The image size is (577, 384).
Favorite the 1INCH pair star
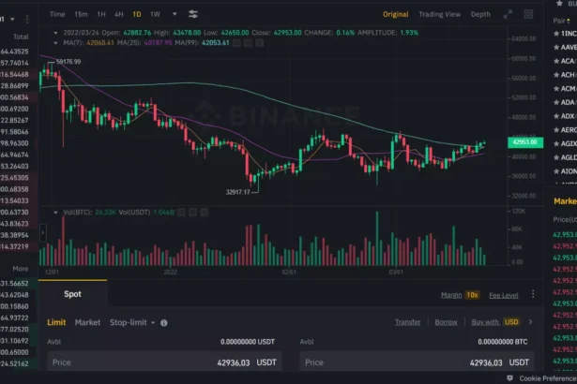click(556, 34)
